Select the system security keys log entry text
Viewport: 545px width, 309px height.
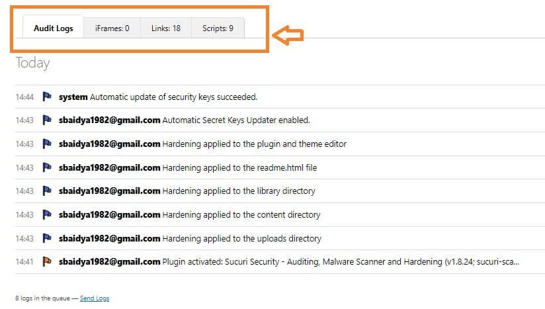coord(158,97)
